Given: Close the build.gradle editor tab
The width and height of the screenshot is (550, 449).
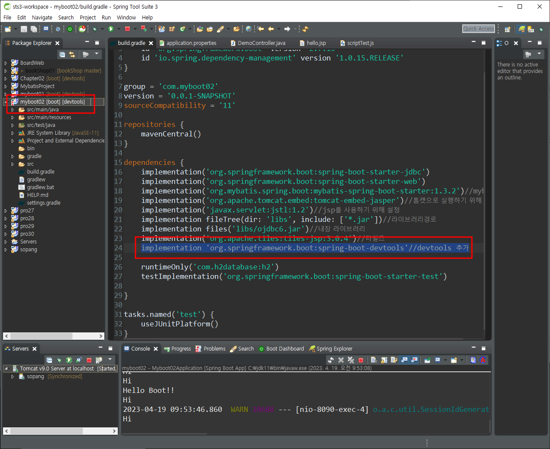Looking at the screenshot, I should 151,43.
